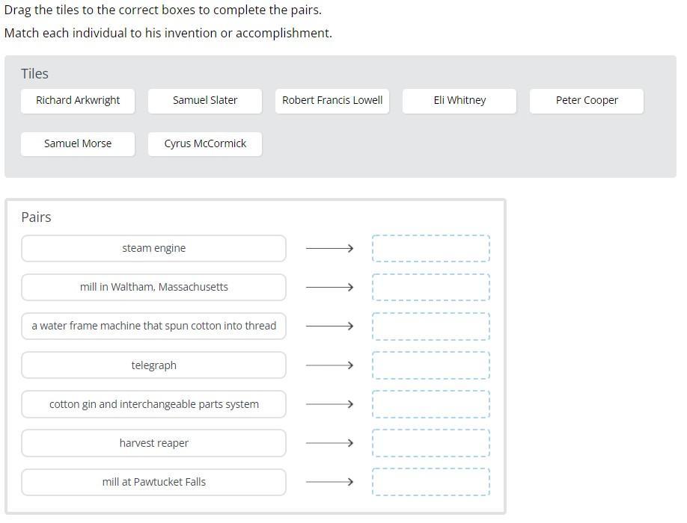Click the dashed drop box next to telegraph
The image size is (687, 523).
431,365
